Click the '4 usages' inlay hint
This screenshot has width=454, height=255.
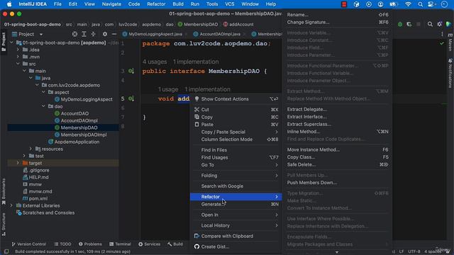point(155,62)
